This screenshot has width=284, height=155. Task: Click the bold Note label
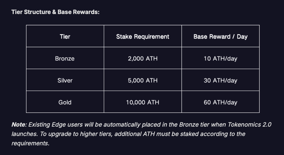click(19, 125)
